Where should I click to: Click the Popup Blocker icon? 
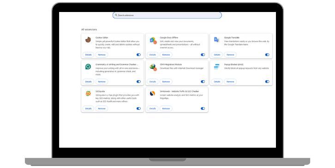point(216,66)
